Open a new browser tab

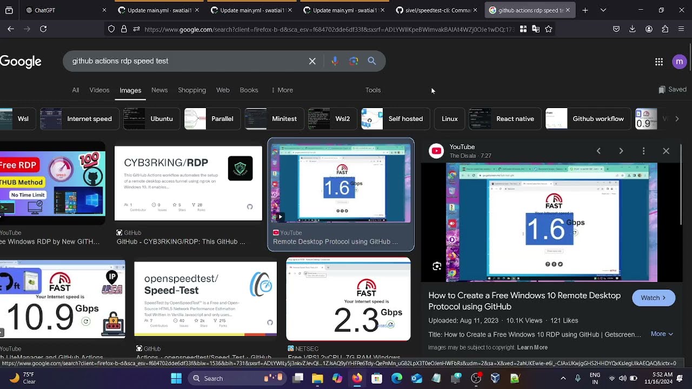[585, 10]
